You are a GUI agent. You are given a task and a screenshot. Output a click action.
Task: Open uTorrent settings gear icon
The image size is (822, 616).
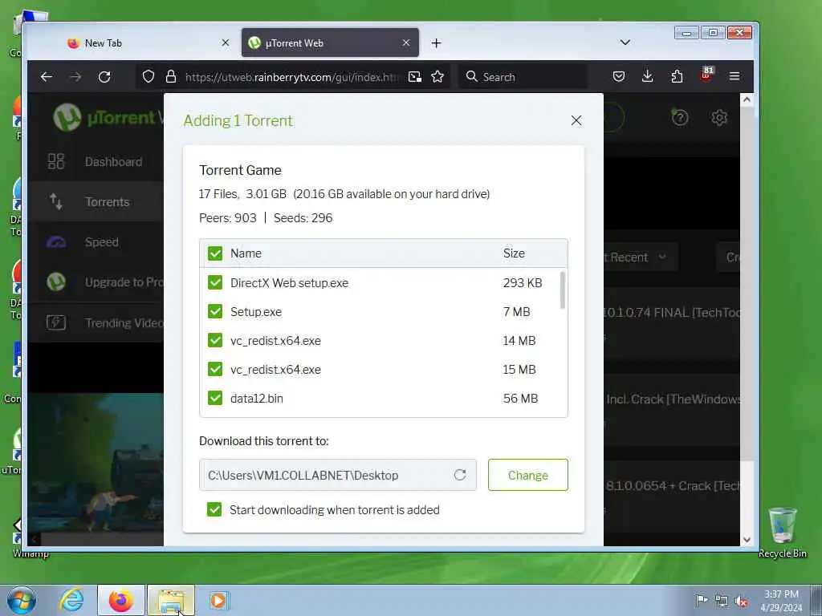719,117
